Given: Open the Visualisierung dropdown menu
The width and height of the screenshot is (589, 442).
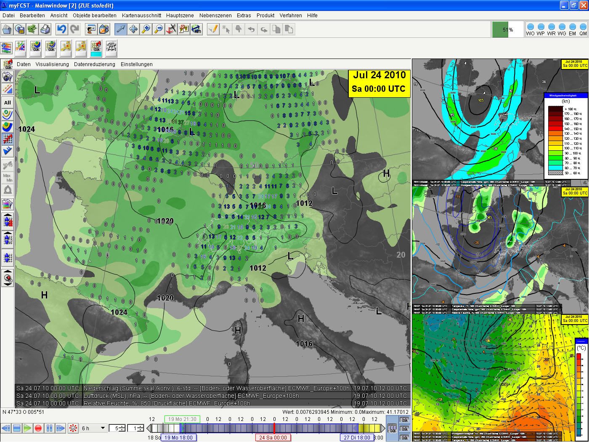Looking at the screenshot, I should point(52,64).
